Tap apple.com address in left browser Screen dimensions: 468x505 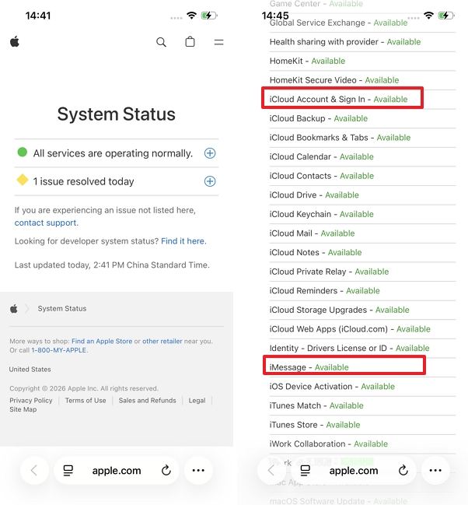(117, 471)
